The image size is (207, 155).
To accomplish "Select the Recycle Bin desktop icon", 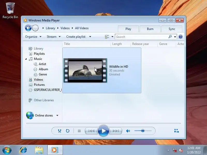I will pos(10,10).
